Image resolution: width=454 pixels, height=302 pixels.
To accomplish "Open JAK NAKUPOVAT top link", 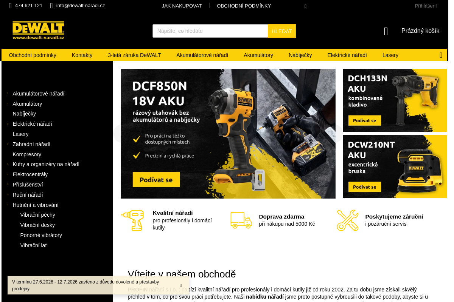I will (x=182, y=6).
